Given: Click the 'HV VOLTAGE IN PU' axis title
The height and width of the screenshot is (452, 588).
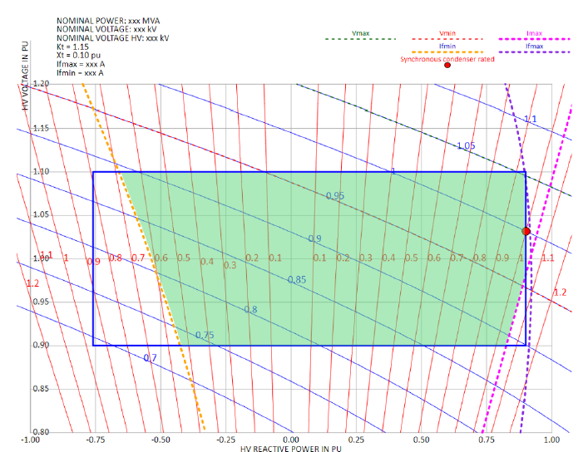Looking at the screenshot, I should point(25,77).
